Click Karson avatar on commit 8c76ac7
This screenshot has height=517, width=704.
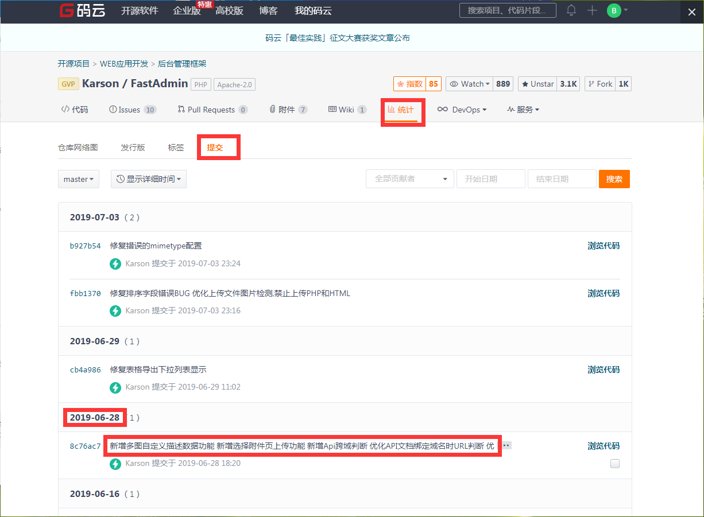coord(115,464)
